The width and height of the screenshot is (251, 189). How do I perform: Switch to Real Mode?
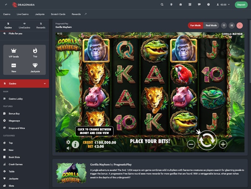(x=211, y=26)
